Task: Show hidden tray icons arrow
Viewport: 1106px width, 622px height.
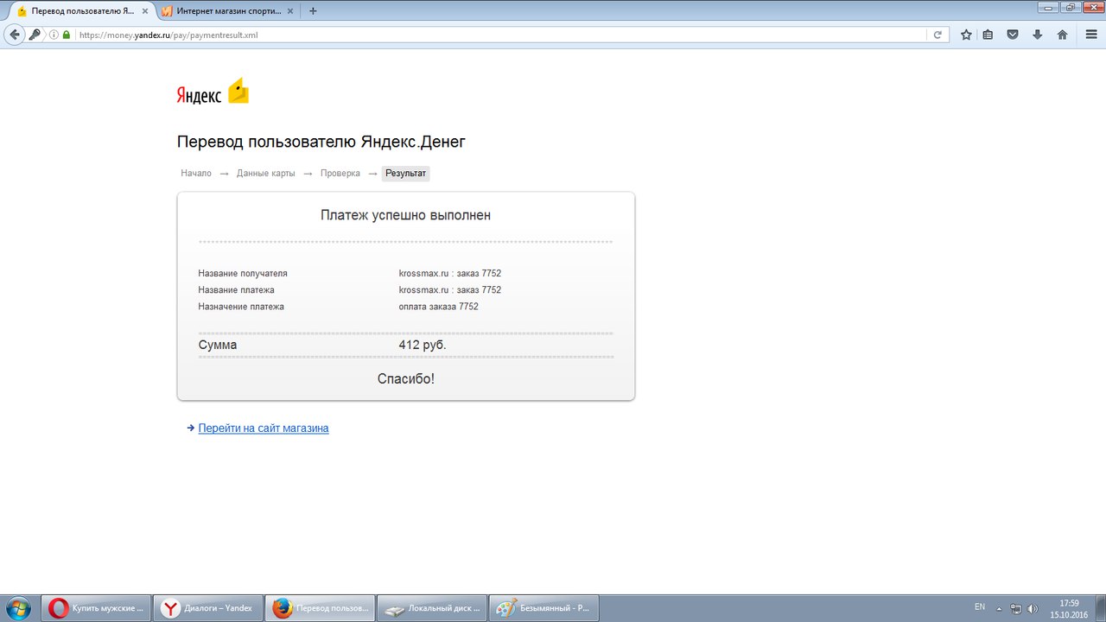Action: [1000, 608]
